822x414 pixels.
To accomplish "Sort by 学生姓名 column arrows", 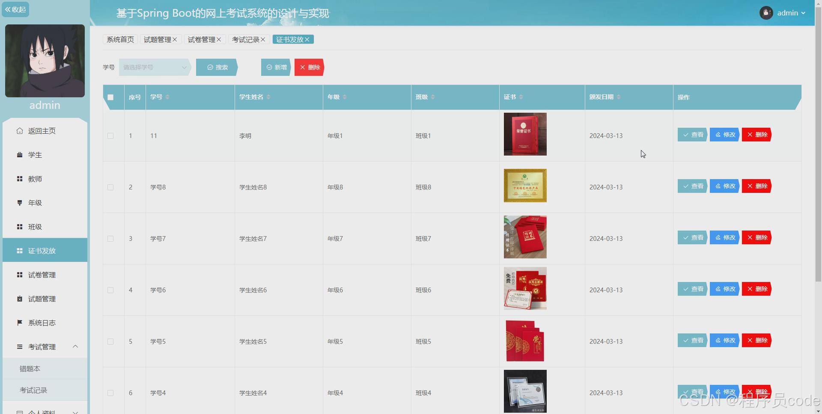I will [268, 97].
